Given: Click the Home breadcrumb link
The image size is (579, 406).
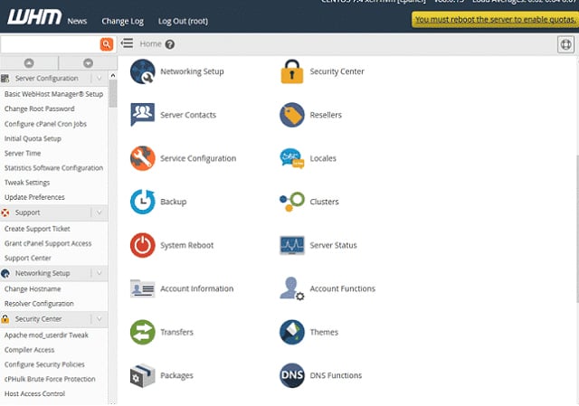Looking at the screenshot, I should coord(151,44).
